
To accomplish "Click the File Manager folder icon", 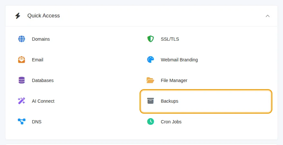I will coord(150,80).
